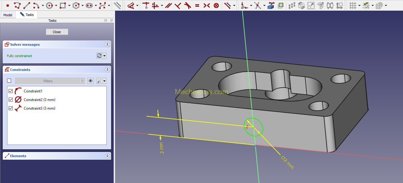Tick the constraint filters checkbox
Image resolution: width=403 pixels, height=183 pixels.
pos(9,81)
